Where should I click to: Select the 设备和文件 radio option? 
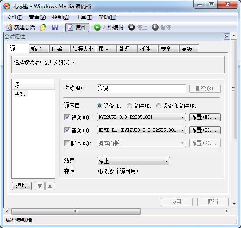tap(159, 106)
